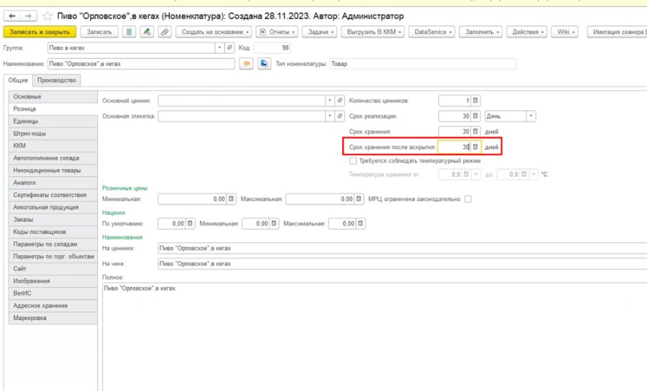Viewport: 647px width, 391px height.
Task: Go back with the left arrow button
Action: coord(12,16)
